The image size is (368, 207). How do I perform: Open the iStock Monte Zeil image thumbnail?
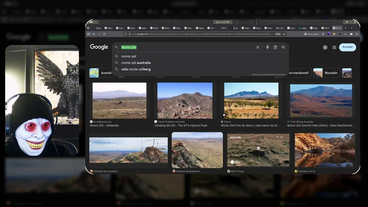tap(251, 101)
